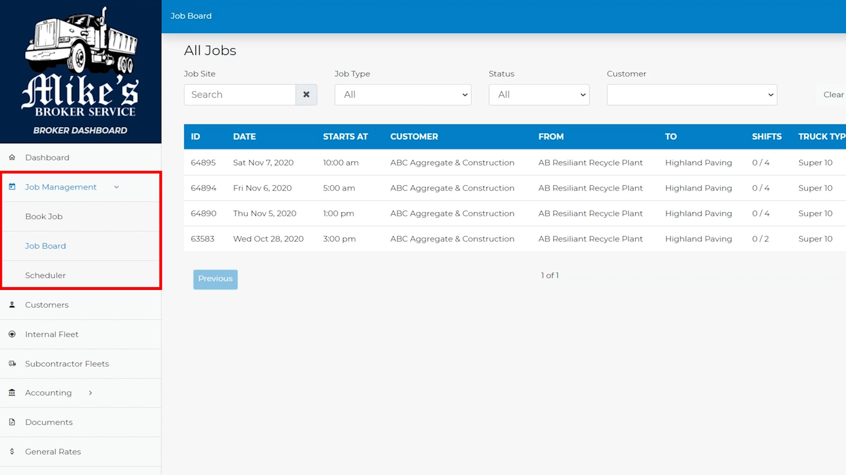Select the Customers person icon
Image resolution: width=846 pixels, height=475 pixels.
click(12, 305)
